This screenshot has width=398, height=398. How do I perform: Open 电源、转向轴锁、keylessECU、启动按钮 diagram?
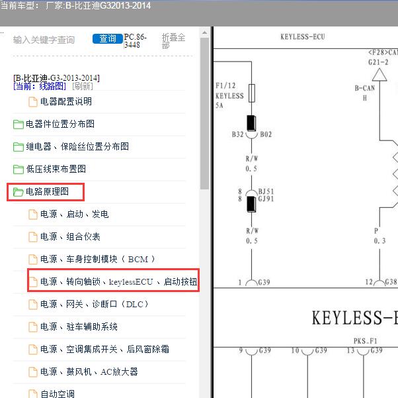tap(119, 281)
